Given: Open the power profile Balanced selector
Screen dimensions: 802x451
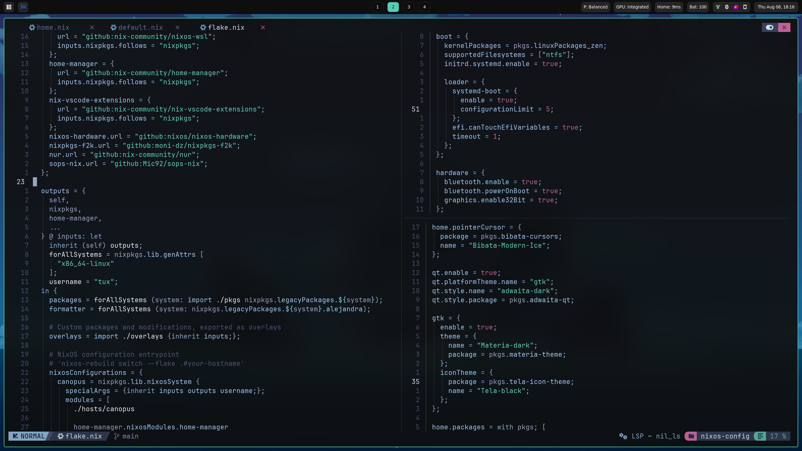Looking at the screenshot, I should pyautogui.click(x=595, y=7).
